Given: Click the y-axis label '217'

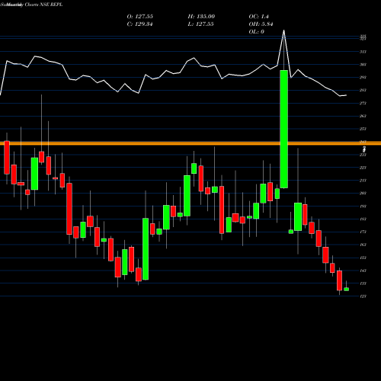Looking at the screenshot, I should point(363,181).
